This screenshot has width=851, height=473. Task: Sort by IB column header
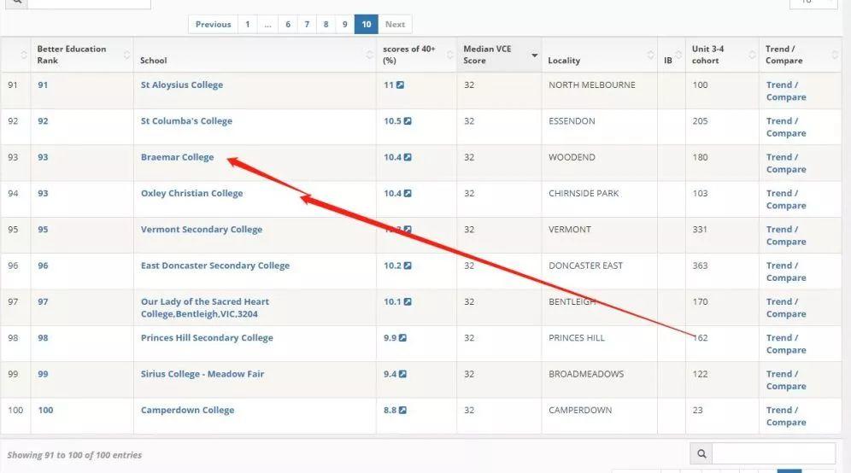click(672, 55)
